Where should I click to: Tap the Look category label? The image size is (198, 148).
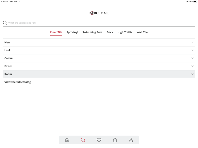click(x=8, y=50)
